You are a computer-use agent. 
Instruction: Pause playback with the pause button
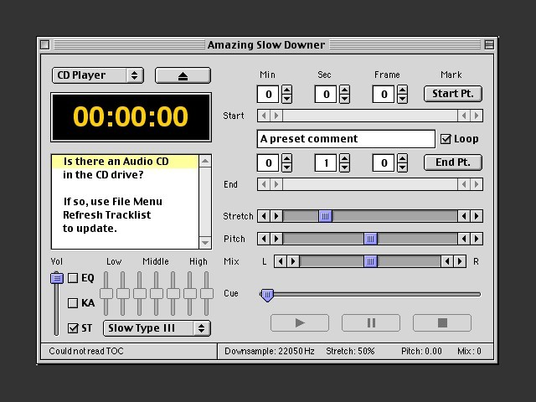371,322
